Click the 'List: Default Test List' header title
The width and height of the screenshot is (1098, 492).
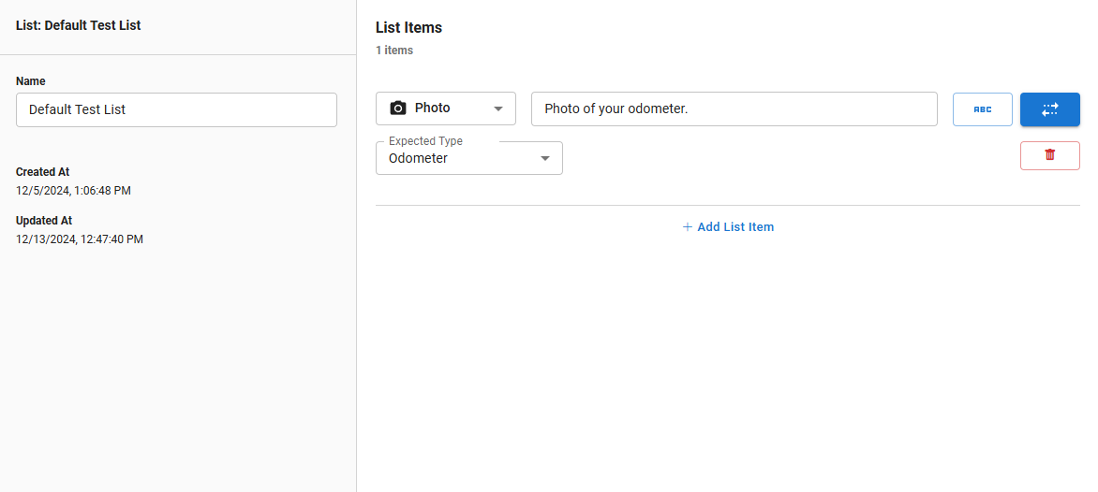coord(79,25)
